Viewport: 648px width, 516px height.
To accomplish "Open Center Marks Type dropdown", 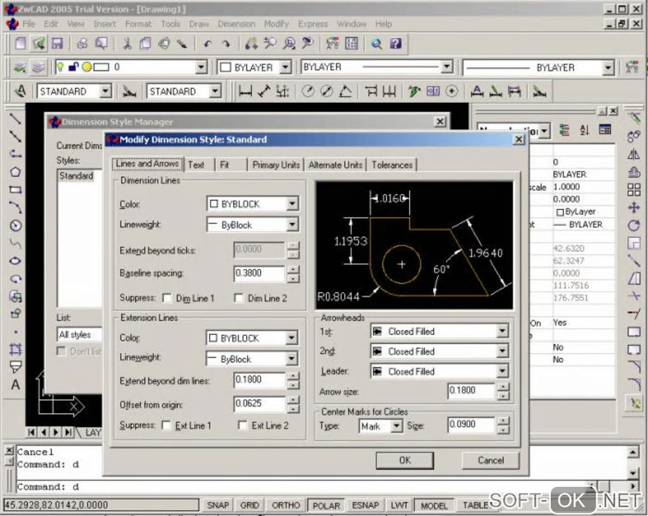I will click(x=396, y=427).
